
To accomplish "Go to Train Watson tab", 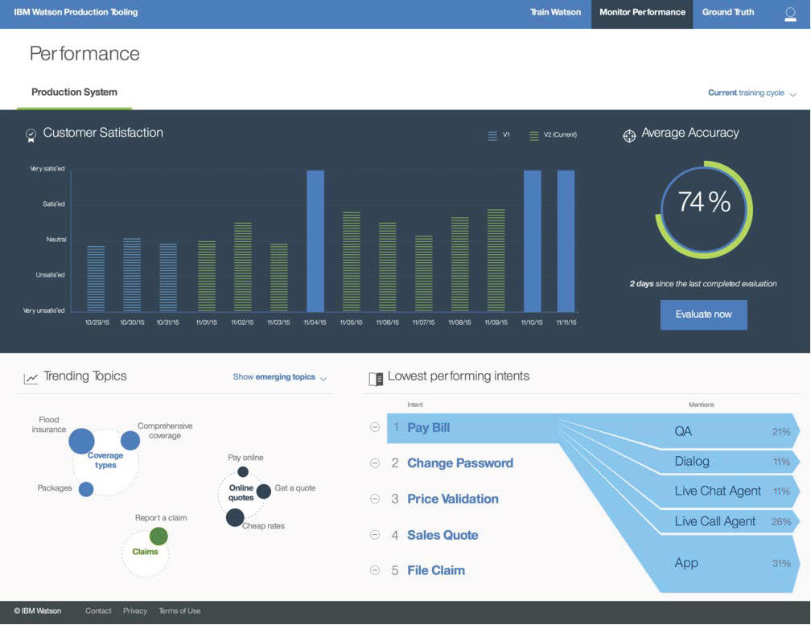I will 555,12.
